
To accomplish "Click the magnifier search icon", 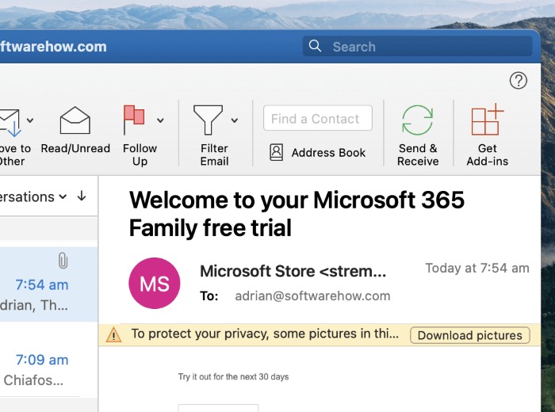I will tap(315, 46).
